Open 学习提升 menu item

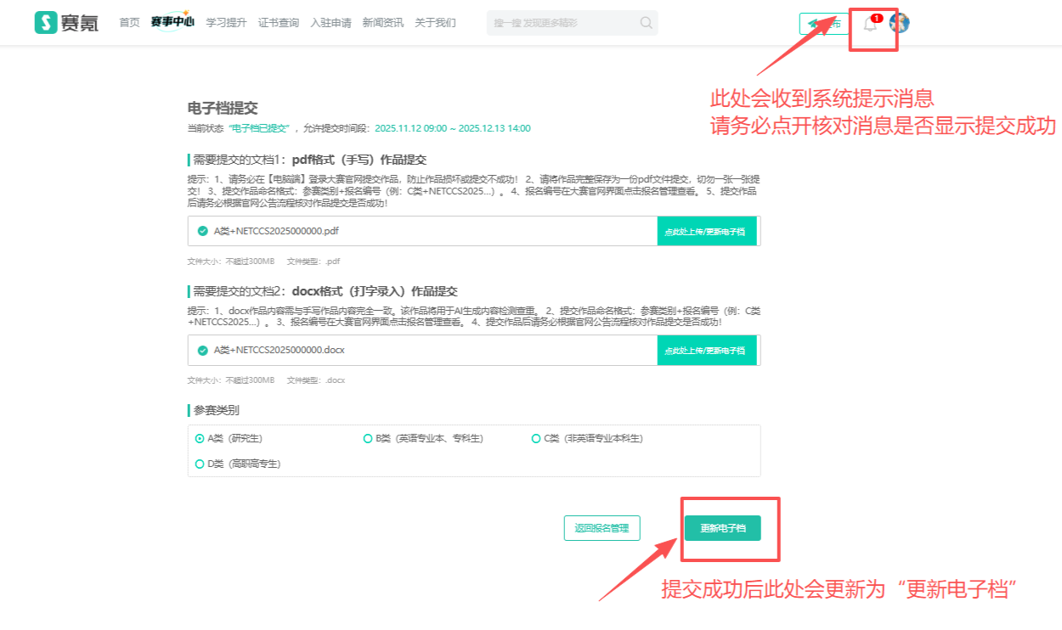226,23
